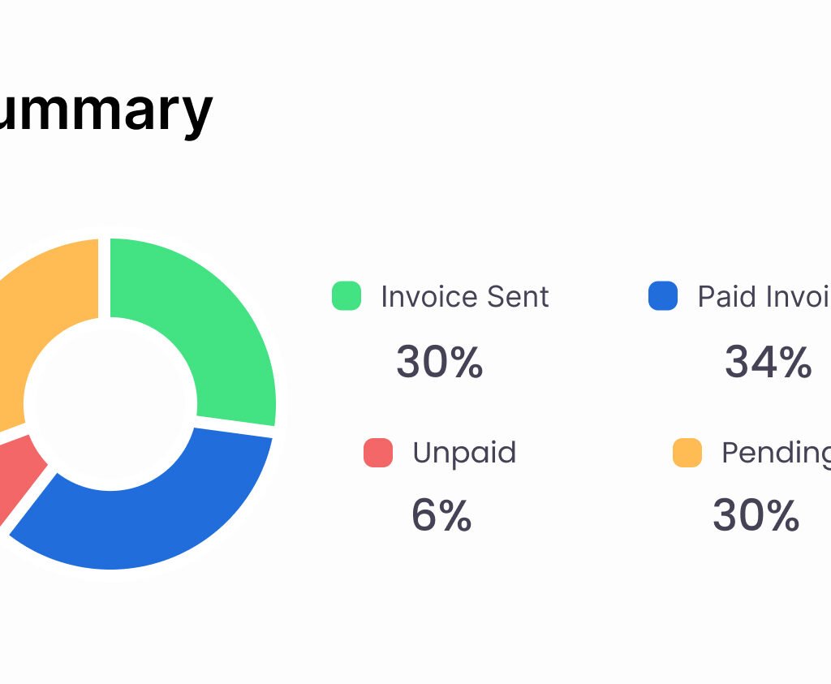Click the Invoice Sent legend label
Viewport: 831px width, 684px height.
click(x=465, y=297)
